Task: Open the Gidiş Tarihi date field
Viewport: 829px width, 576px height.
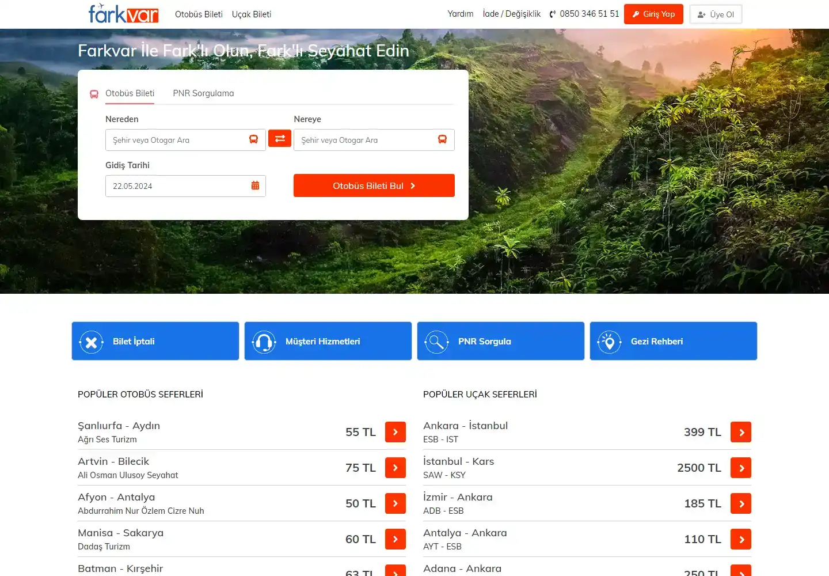Action: (185, 186)
